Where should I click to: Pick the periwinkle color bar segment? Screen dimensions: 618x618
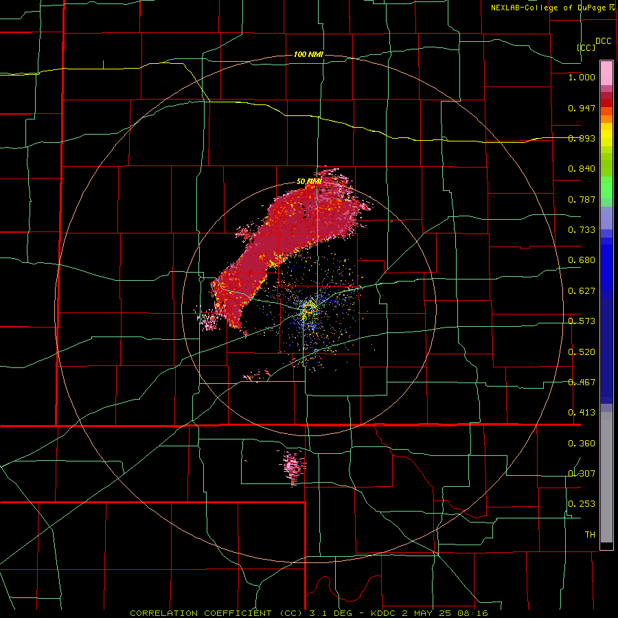click(606, 218)
